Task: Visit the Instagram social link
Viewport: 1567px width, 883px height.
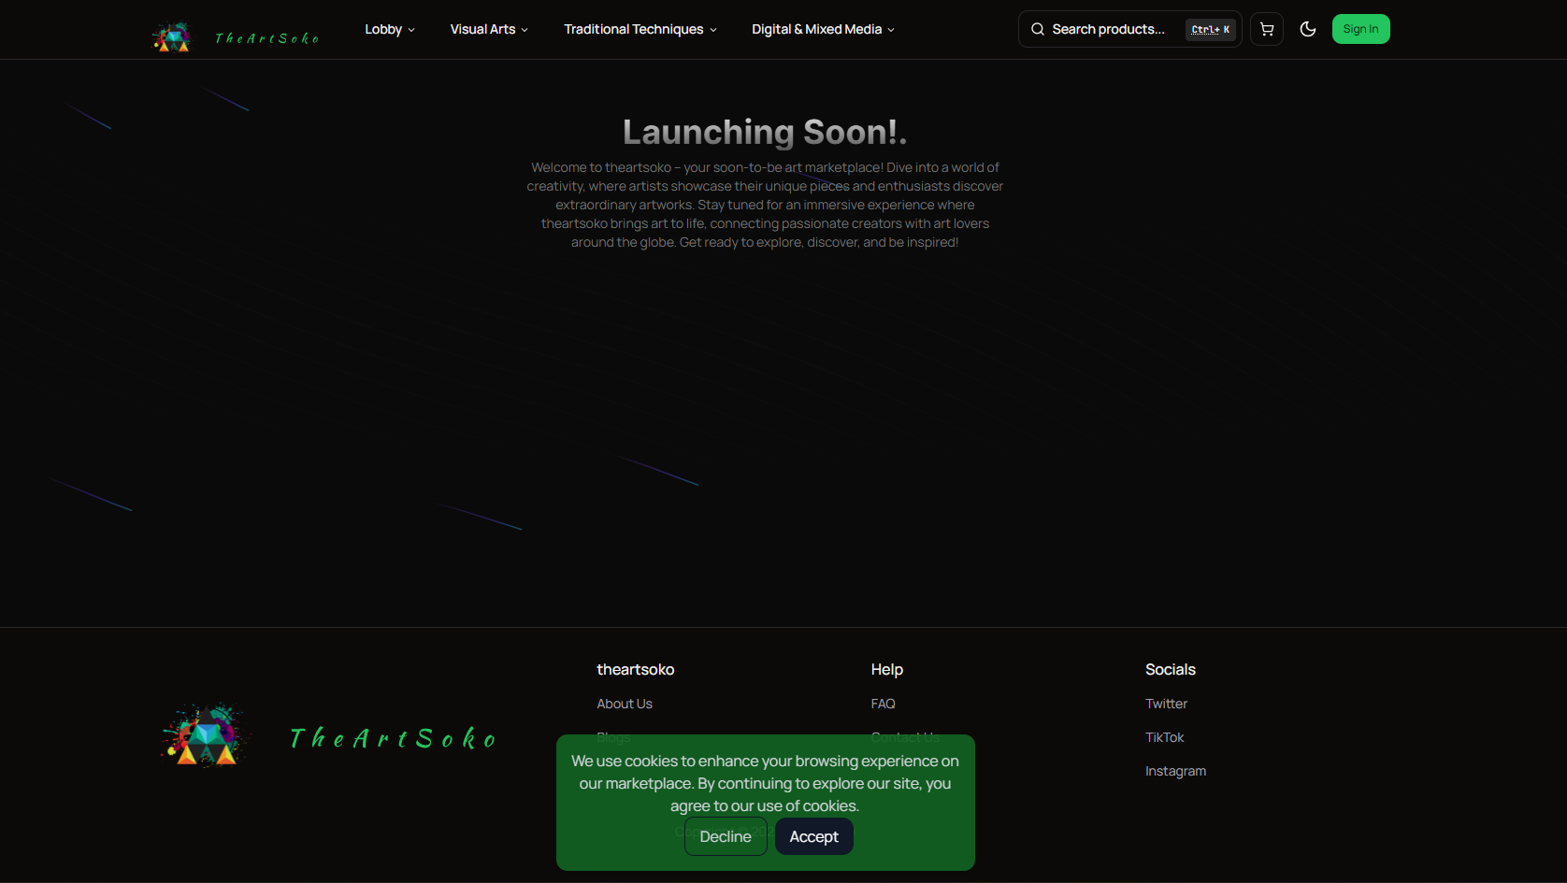Action: pos(1175,771)
